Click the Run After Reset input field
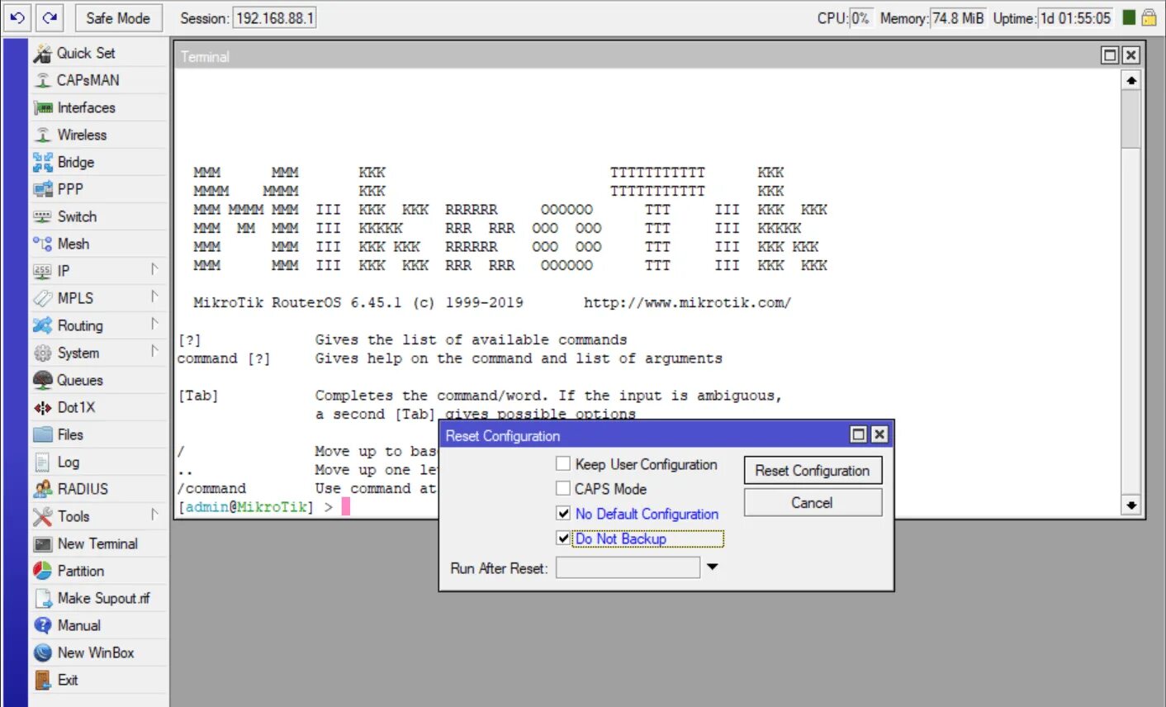 (628, 567)
